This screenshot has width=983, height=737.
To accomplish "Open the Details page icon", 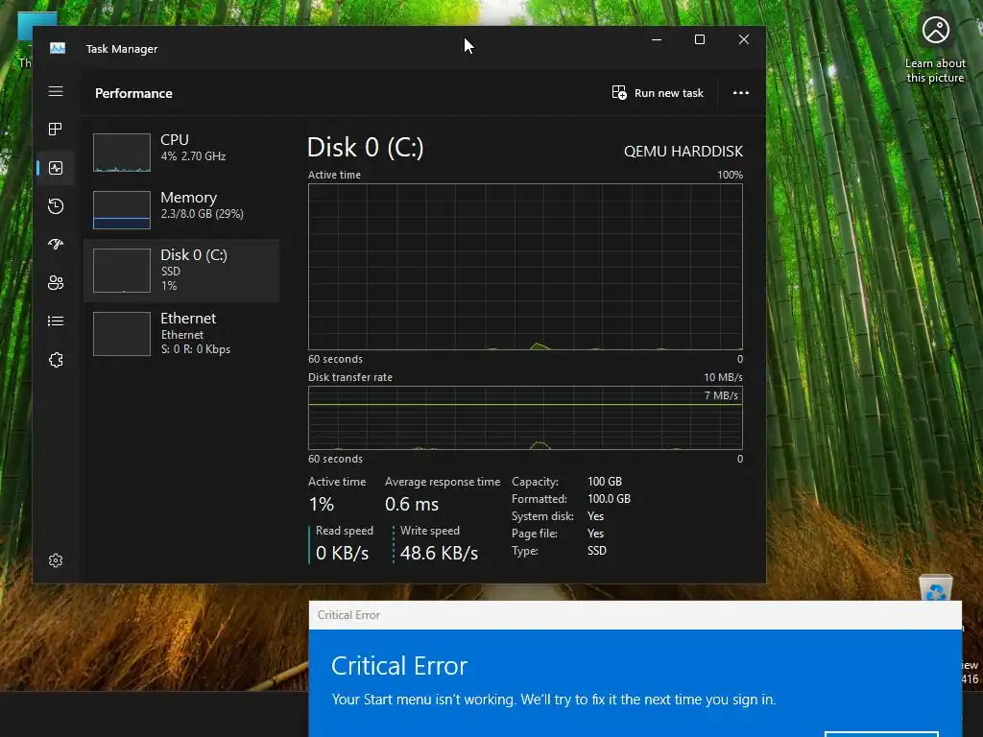I will [x=56, y=321].
